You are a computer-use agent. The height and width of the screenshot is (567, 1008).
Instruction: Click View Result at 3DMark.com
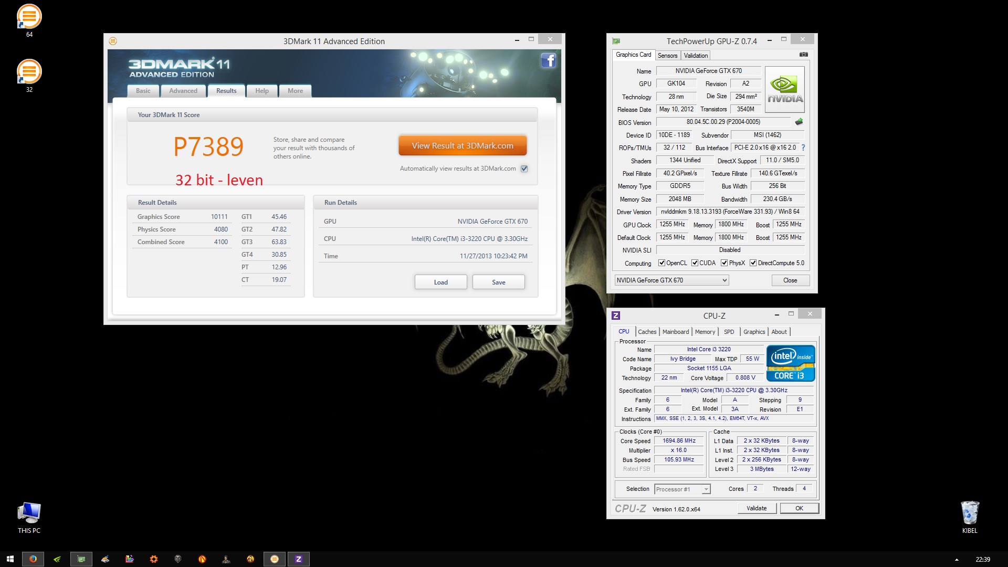click(462, 146)
